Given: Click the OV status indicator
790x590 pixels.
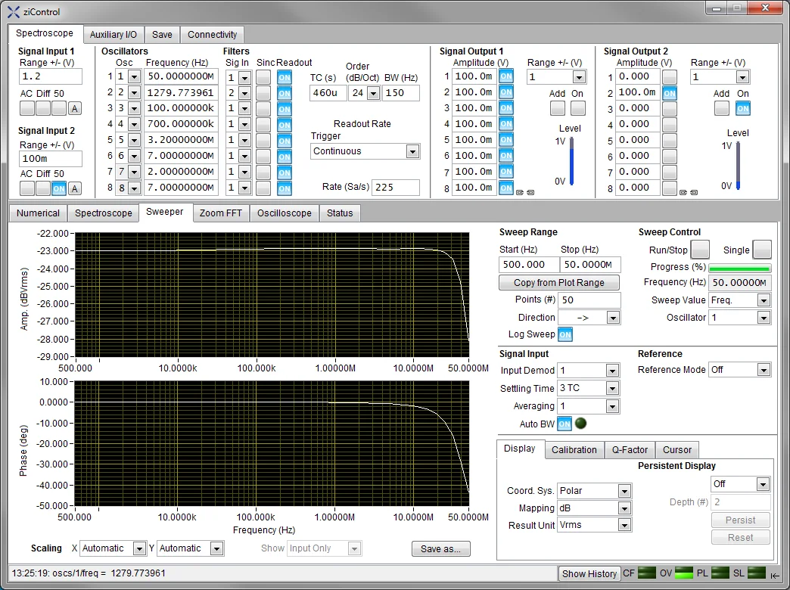Looking at the screenshot, I should pos(684,573).
